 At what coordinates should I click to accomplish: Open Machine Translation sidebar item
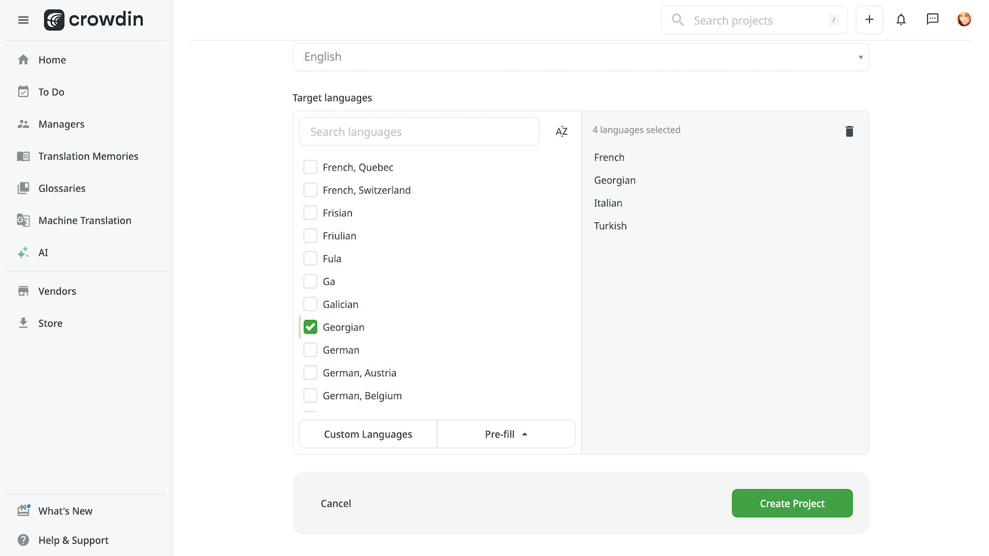[x=85, y=221]
